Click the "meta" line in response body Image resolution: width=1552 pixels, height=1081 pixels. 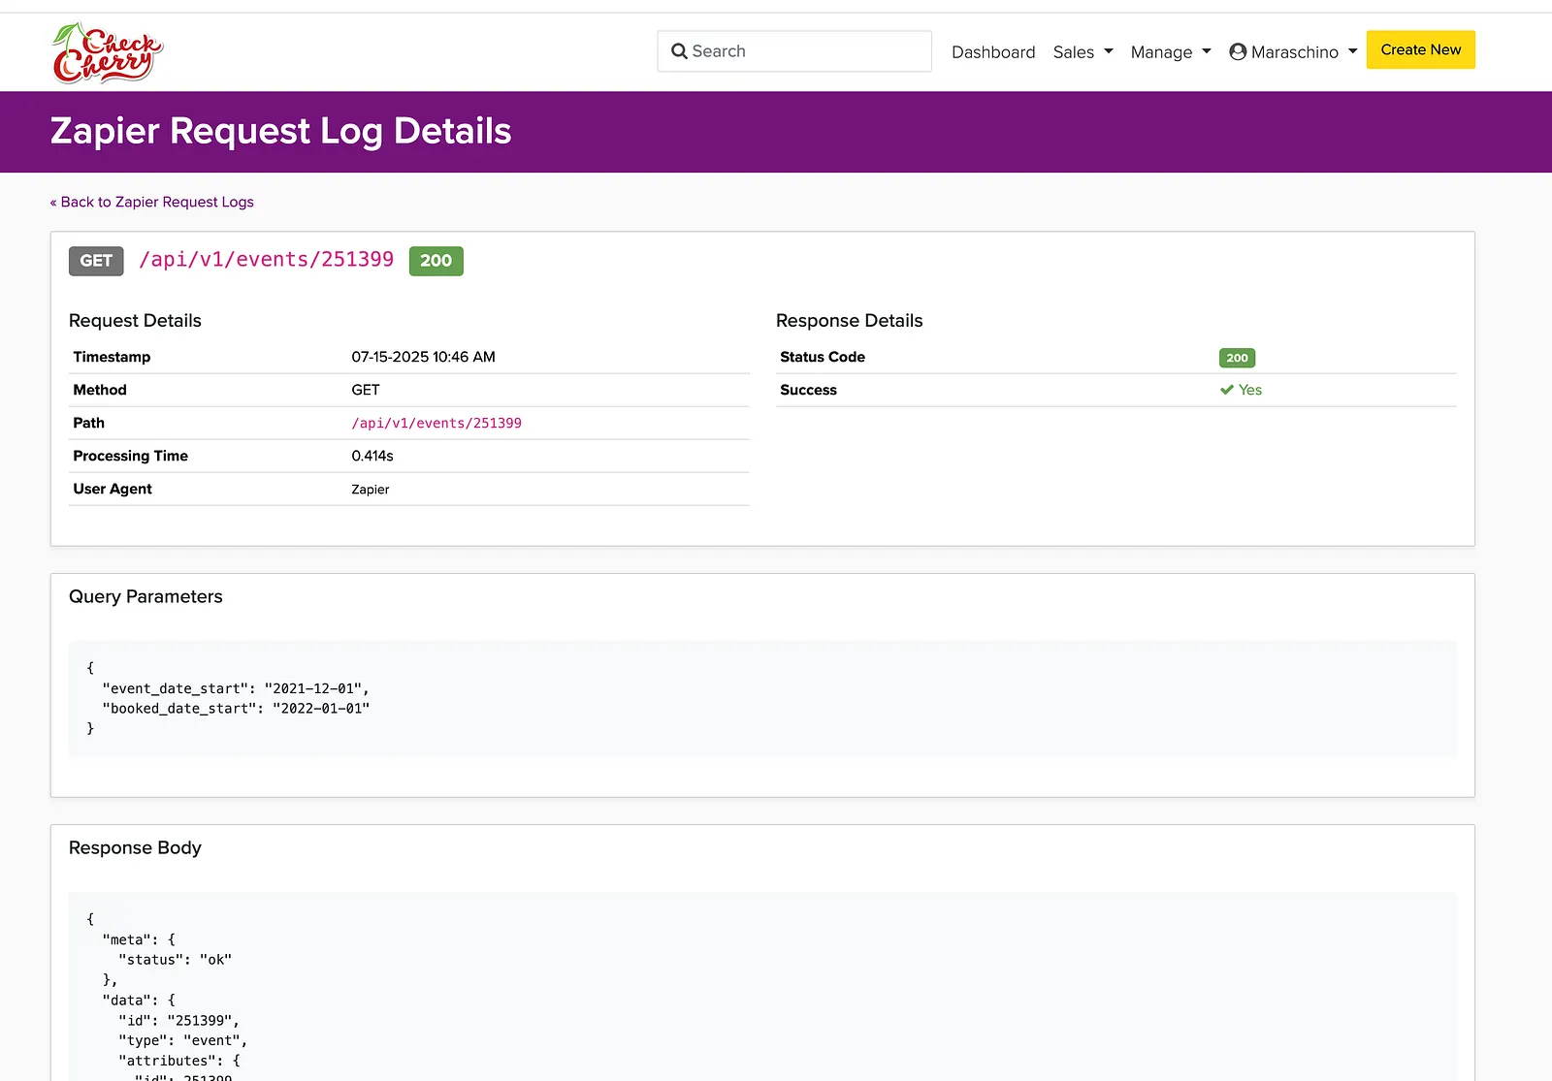click(x=139, y=939)
